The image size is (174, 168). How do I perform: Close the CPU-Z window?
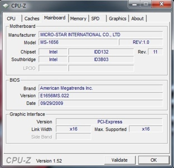(x=161, y=4)
